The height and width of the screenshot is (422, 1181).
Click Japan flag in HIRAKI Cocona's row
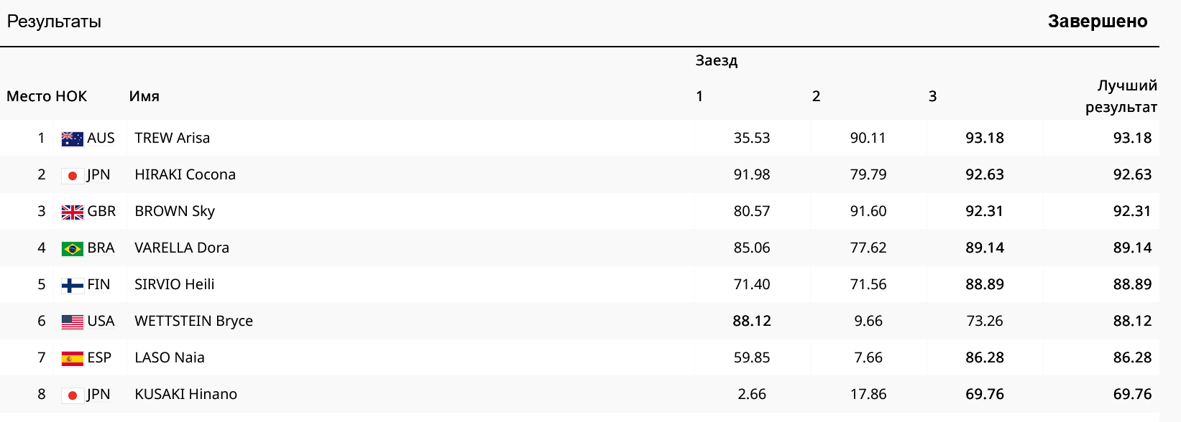point(72,175)
